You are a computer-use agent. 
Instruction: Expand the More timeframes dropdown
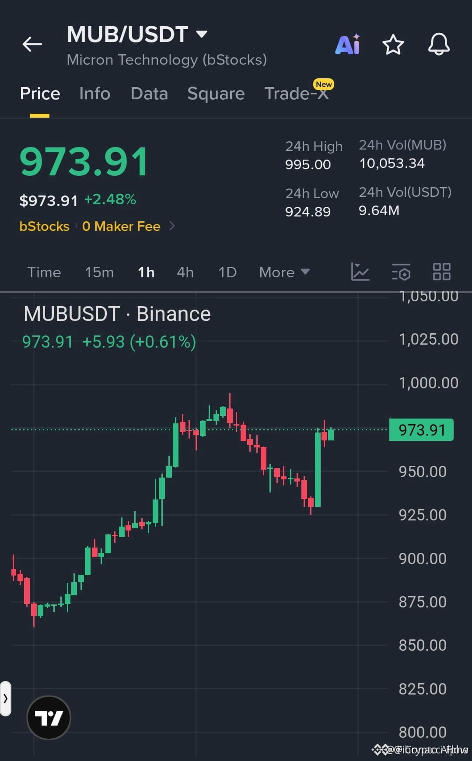(284, 272)
